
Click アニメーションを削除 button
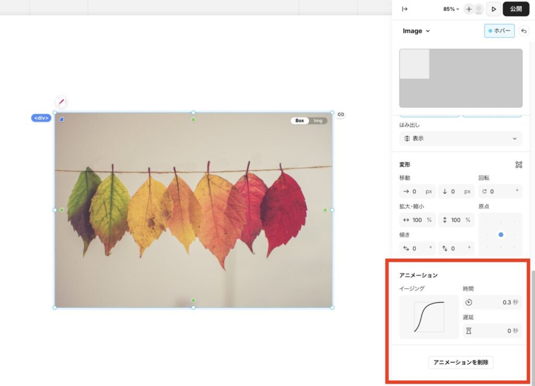460,362
